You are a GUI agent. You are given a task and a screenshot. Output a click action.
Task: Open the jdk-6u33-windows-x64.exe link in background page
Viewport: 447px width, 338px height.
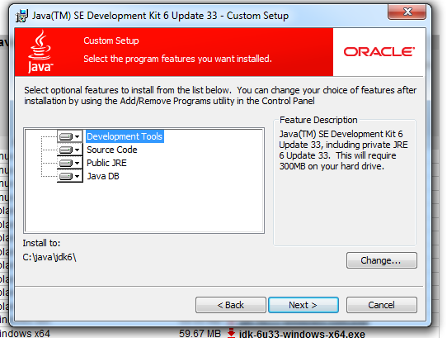[302, 334]
